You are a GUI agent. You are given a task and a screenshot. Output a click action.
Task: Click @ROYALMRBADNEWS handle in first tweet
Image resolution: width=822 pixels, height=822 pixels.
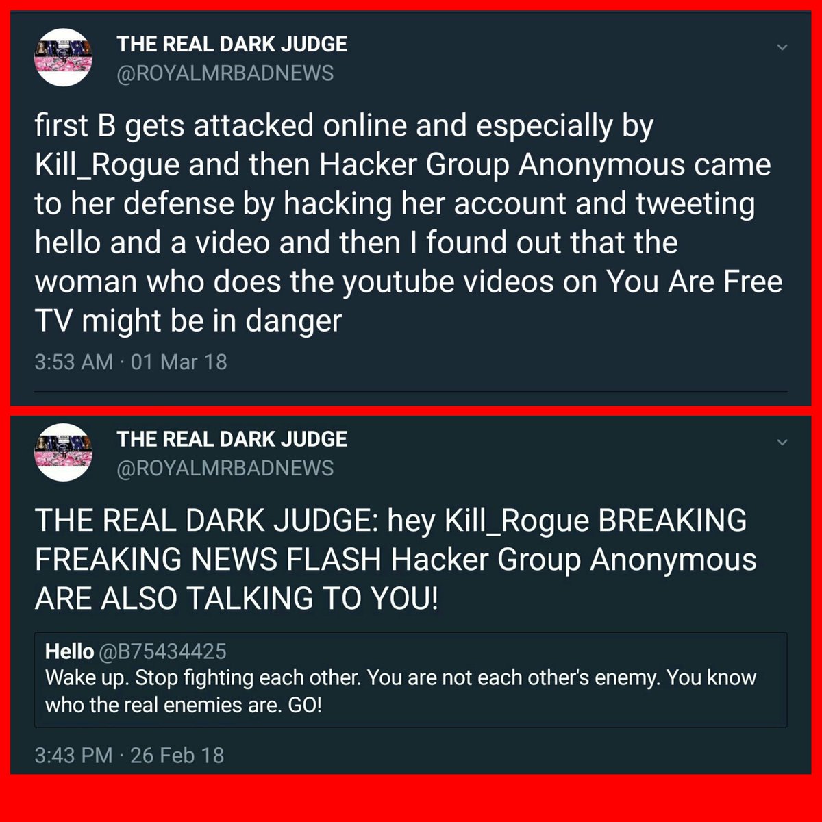(225, 73)
